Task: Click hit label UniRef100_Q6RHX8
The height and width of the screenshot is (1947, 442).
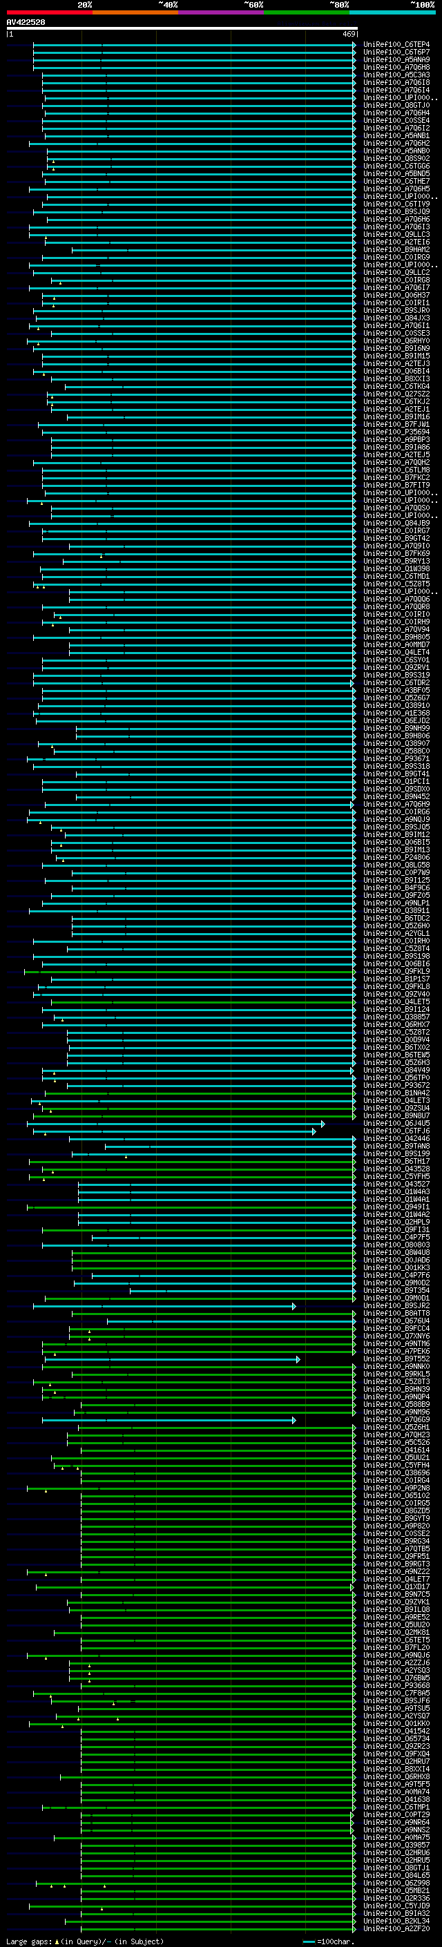Action: coord(396,1777)
